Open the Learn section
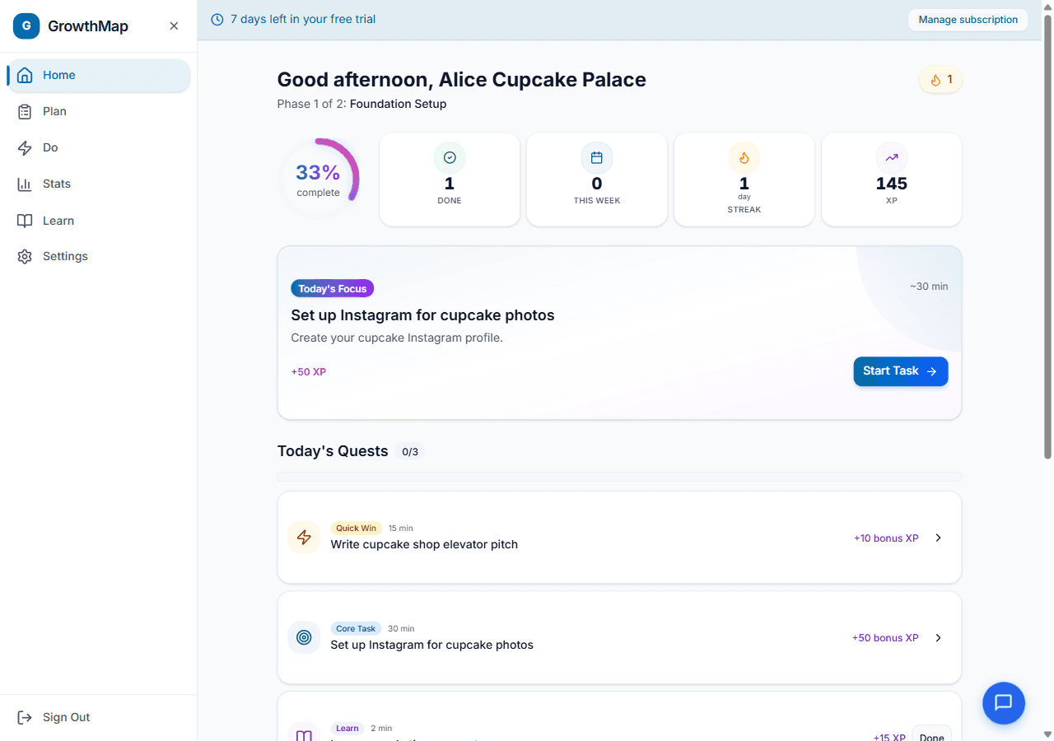This screenshot has width=1054, height=741. point(99,221)
